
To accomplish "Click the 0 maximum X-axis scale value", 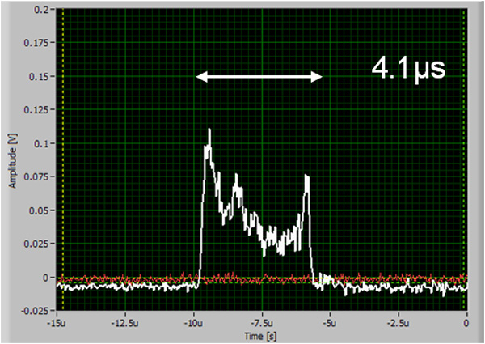I will click(x=466, y=321).
